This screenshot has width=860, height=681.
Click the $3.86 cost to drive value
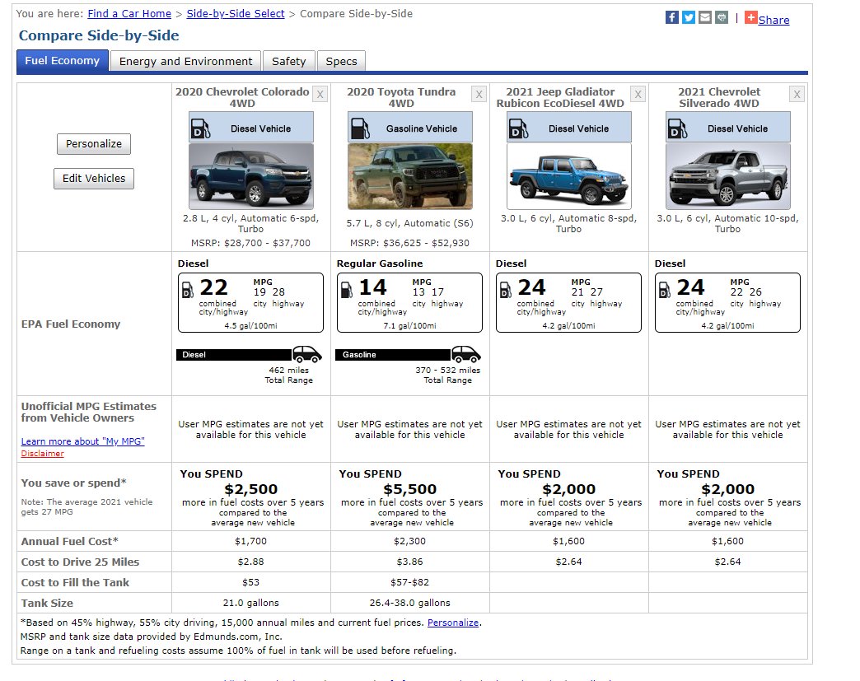point(409,562)
